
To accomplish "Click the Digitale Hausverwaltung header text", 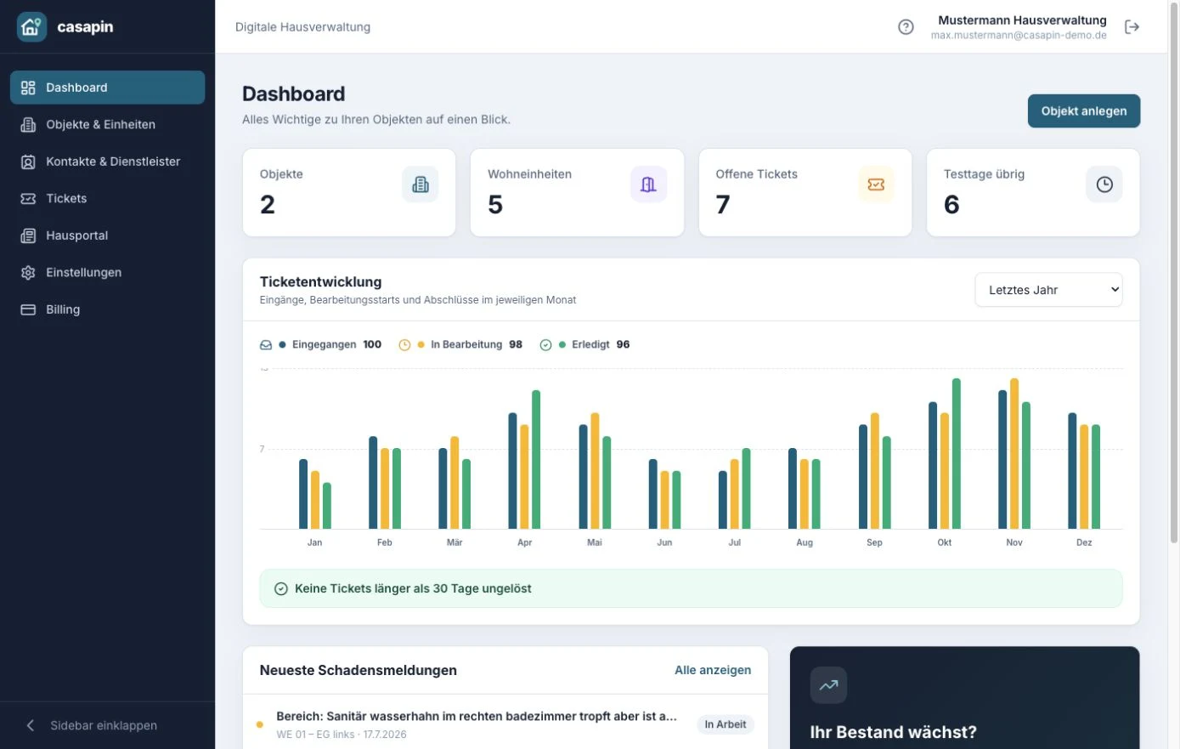I will click(302, 27).
